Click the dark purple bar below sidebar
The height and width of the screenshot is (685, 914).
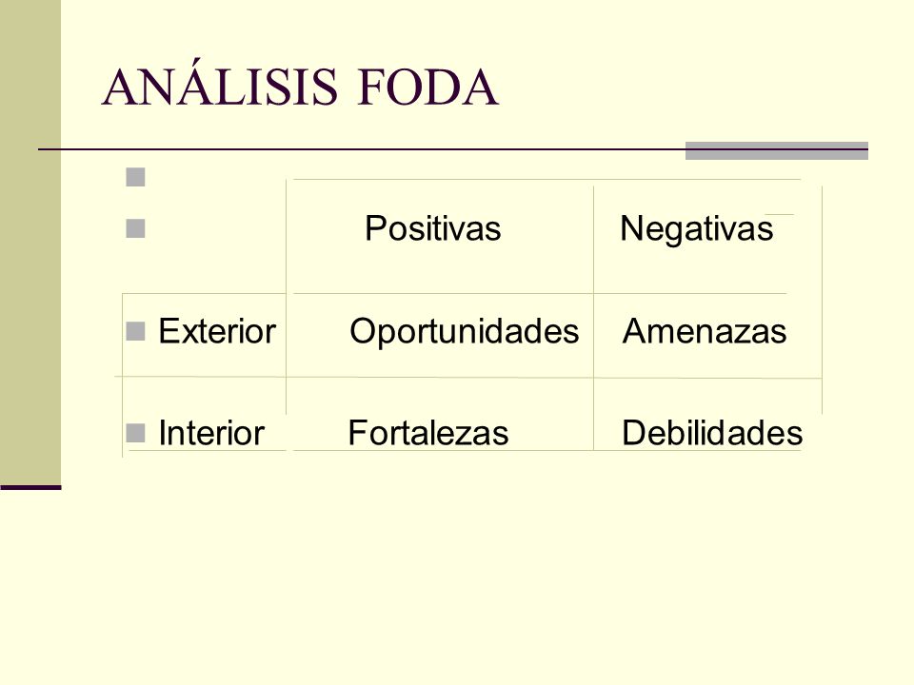click(x=30, y=487)
